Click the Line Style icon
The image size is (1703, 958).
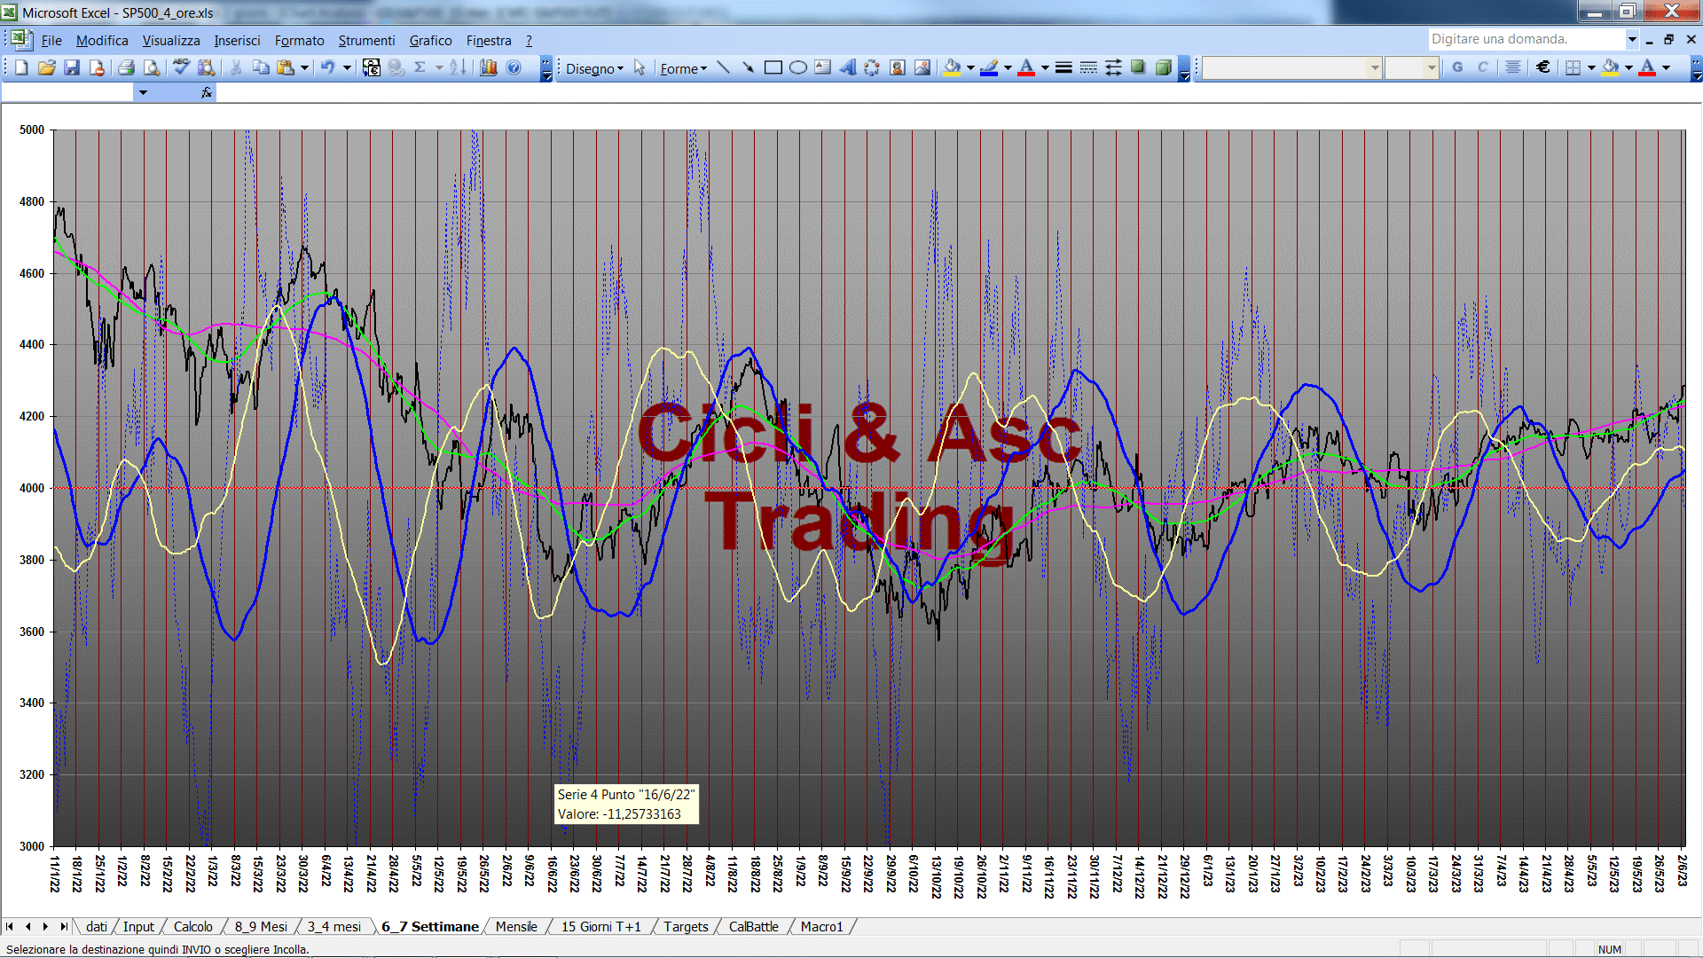pyautogui.click(x=1063, y=67)
